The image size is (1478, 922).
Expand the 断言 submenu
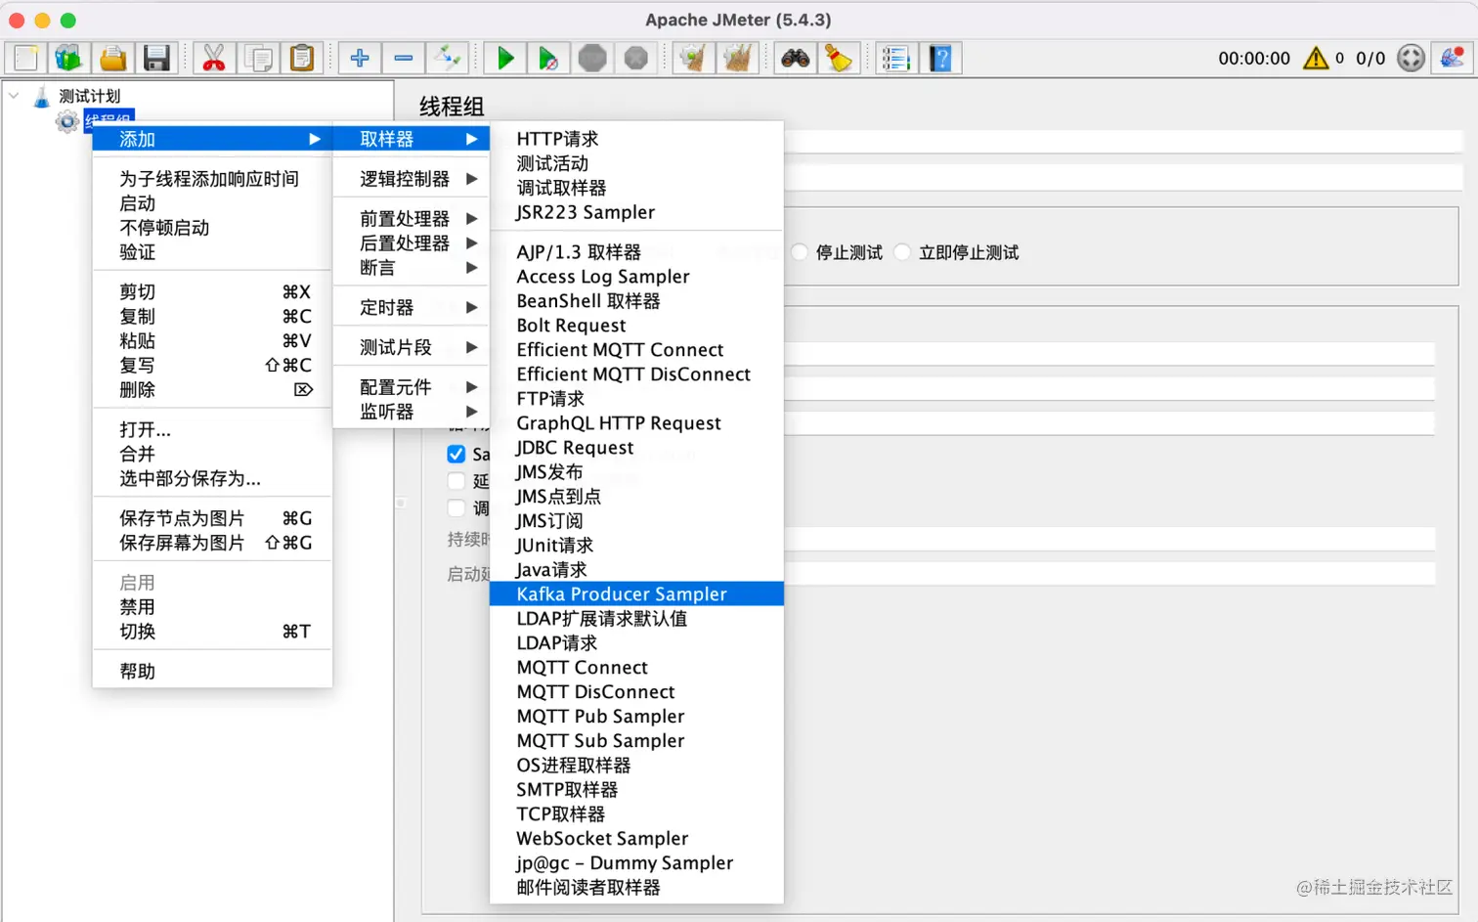(x=412, y=268)
